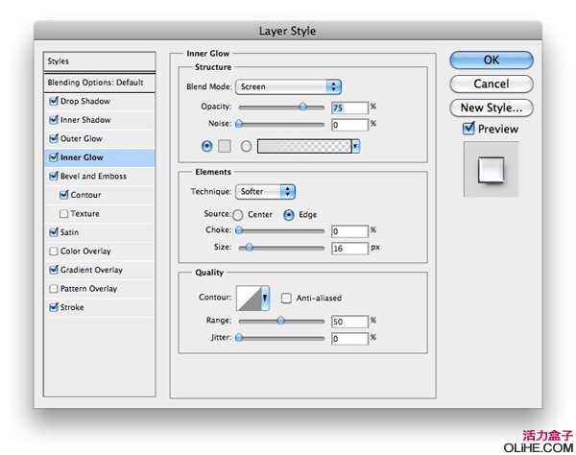Click the Size value input field
Screen dimensions: 576x455
pyautogui.click(x=349, y=248)
